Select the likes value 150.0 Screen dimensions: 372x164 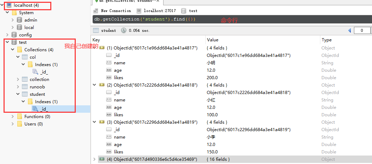pyautogui.click(x=212, y=152)
